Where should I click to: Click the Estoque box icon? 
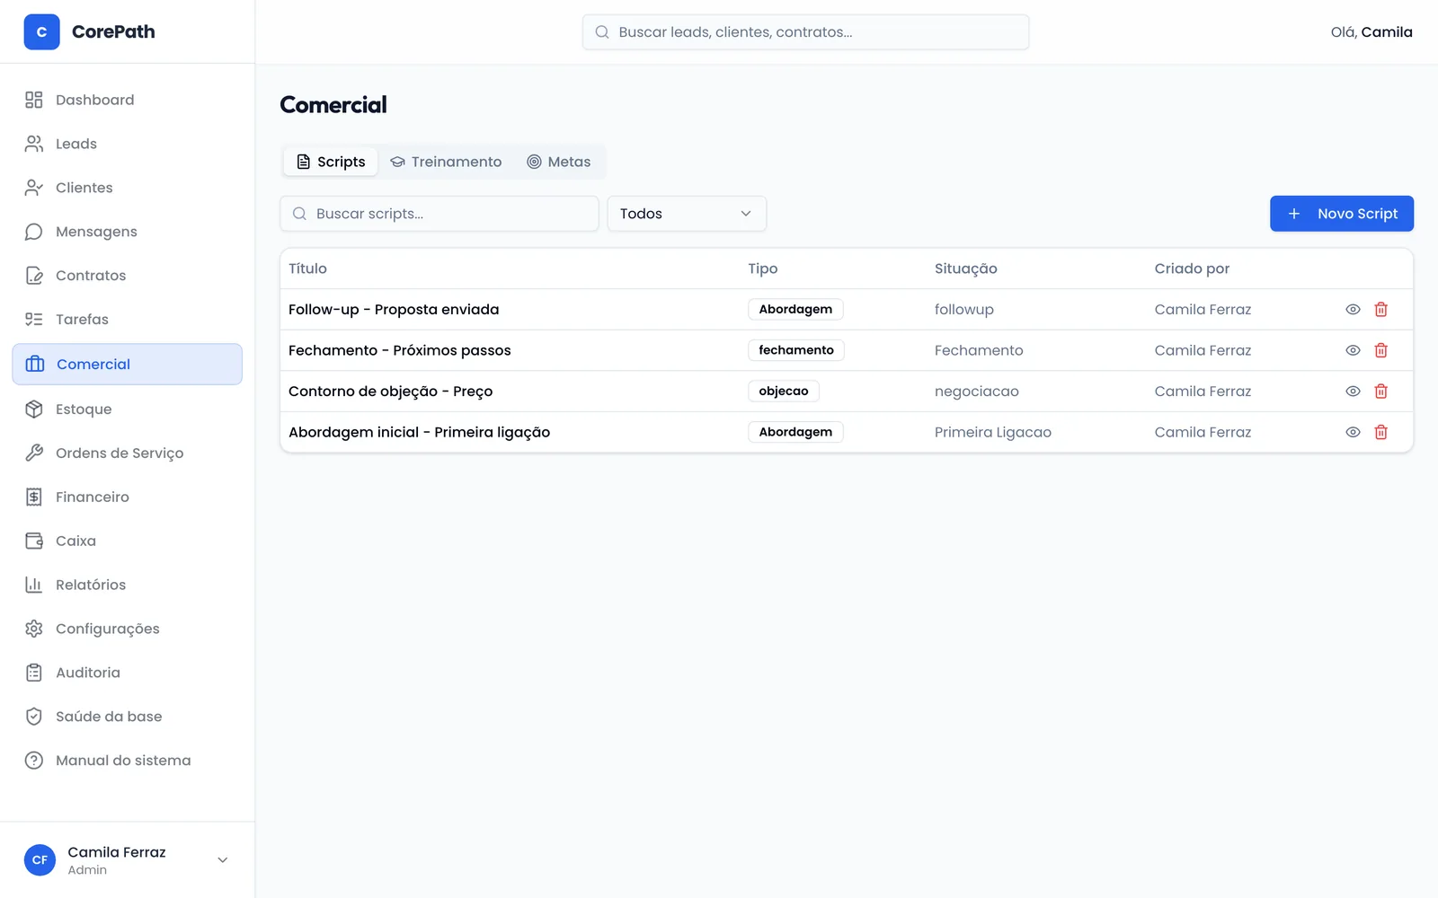(x=34, y=409)
